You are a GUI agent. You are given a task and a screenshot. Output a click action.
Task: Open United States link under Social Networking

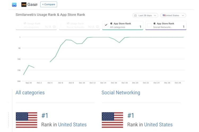158,125
